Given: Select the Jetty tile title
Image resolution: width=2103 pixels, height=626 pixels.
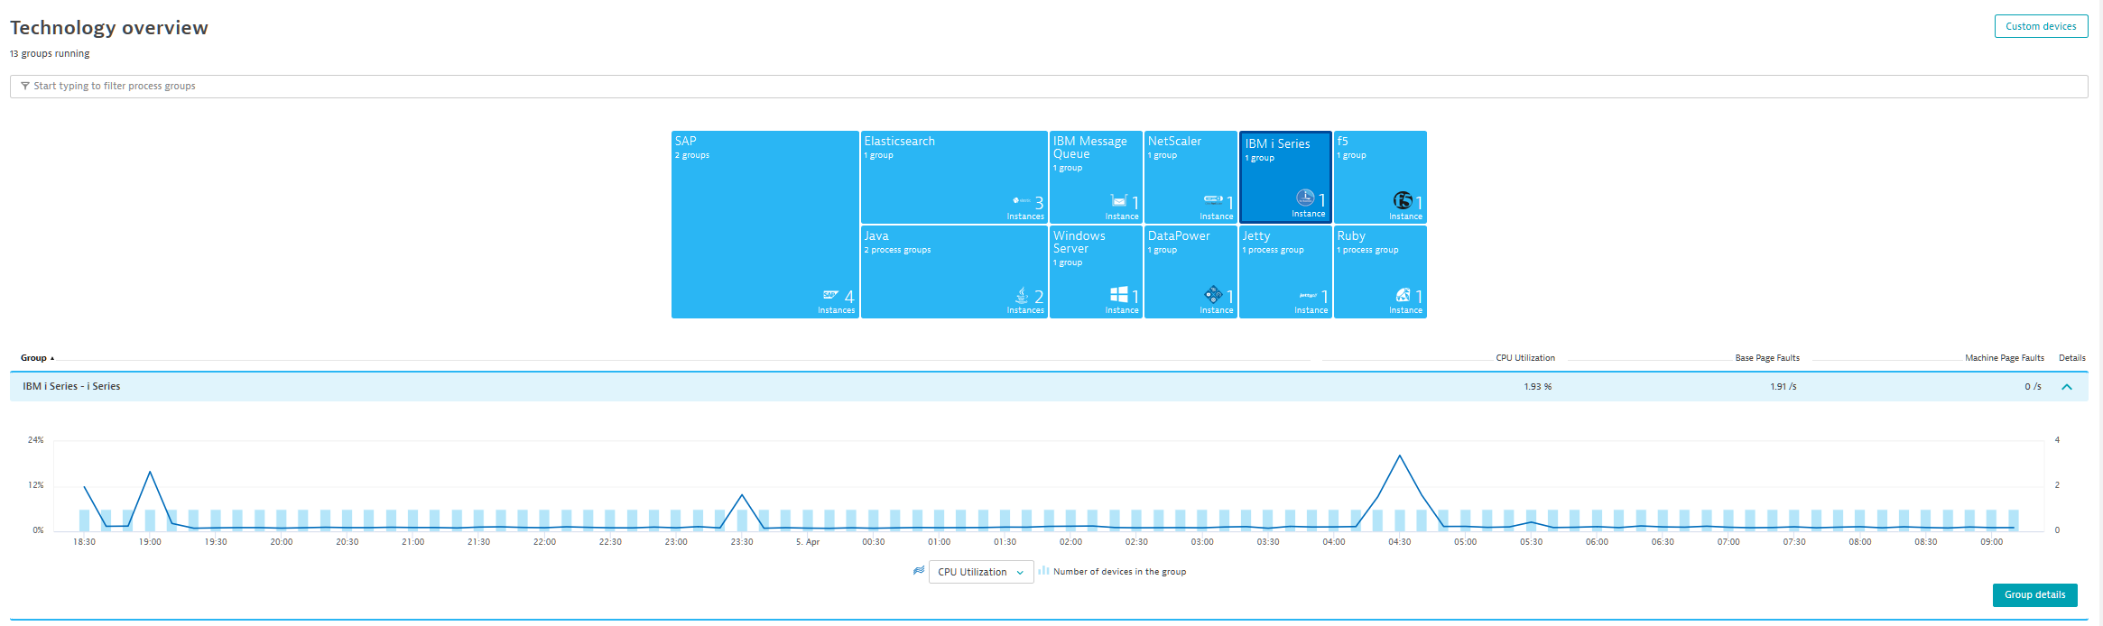Looking at the screenshot, I should pos(1256,235).
